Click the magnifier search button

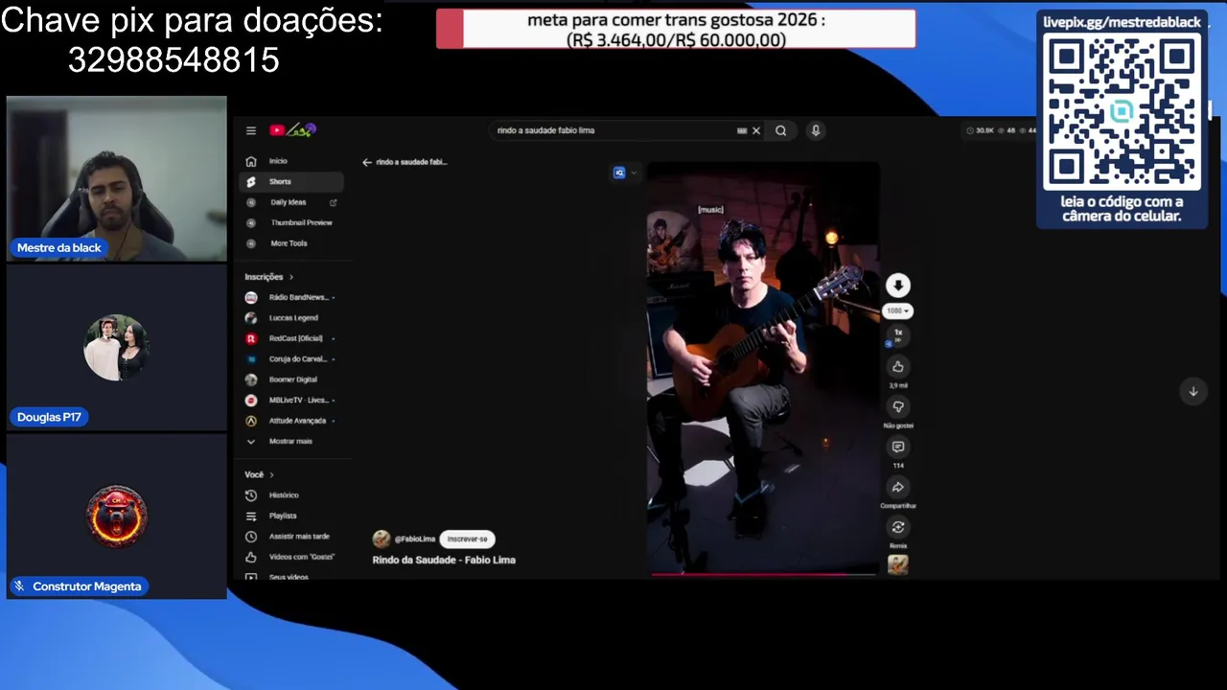pyautogui.click(x=781, y=130)
